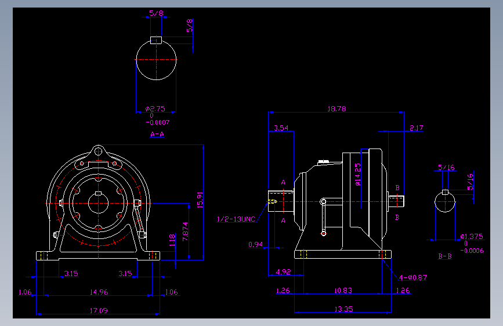Click the horizontal 5/8 keyway width label
The width and height of the screenshot is (503, 326).
point(156,13)
